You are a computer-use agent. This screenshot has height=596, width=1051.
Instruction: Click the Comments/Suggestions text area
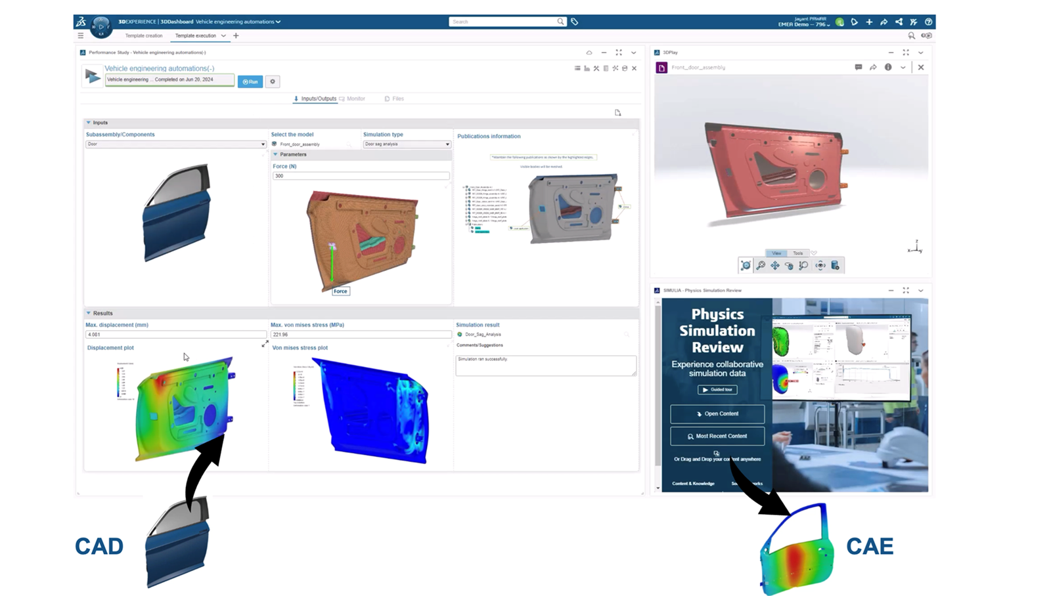(546, 366)
